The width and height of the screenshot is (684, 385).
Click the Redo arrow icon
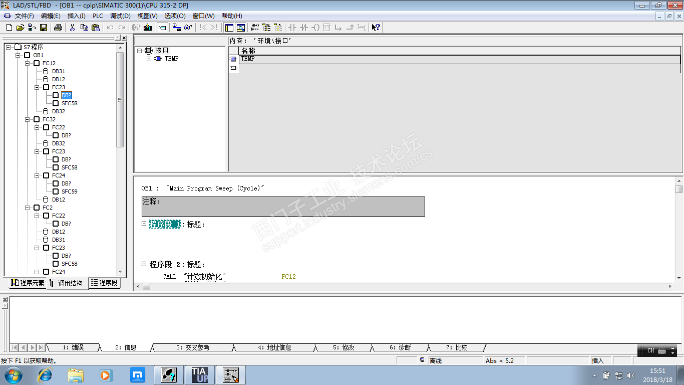[x=122, y=28]
